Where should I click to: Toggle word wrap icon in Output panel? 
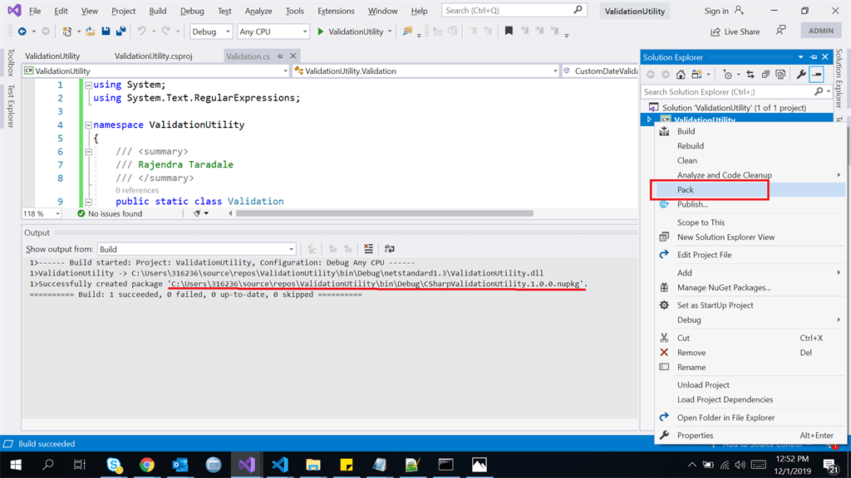pos(389,249)
